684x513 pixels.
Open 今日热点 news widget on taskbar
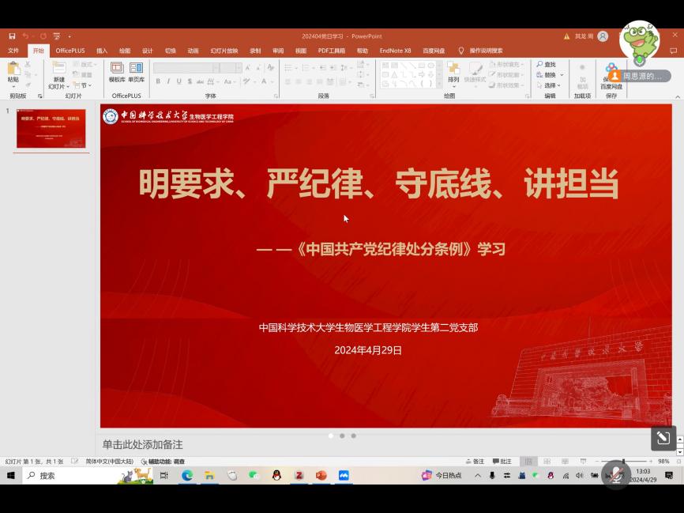pyautogui.click(x=442, y=475)
